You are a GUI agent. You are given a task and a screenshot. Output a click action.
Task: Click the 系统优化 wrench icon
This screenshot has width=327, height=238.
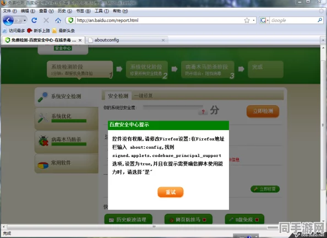tap(43, 118)
